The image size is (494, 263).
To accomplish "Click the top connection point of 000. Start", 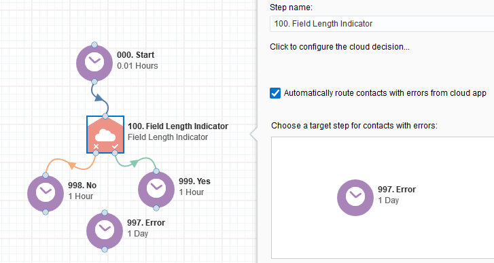I will (x=94, y=45).
